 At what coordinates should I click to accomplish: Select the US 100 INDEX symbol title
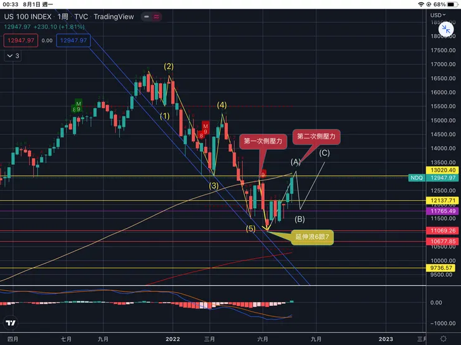click(27, 17)
